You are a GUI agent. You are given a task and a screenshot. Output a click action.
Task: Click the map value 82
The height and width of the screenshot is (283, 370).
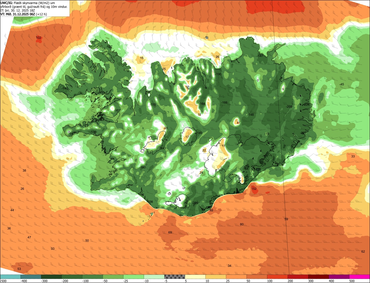tap(211, 210)
